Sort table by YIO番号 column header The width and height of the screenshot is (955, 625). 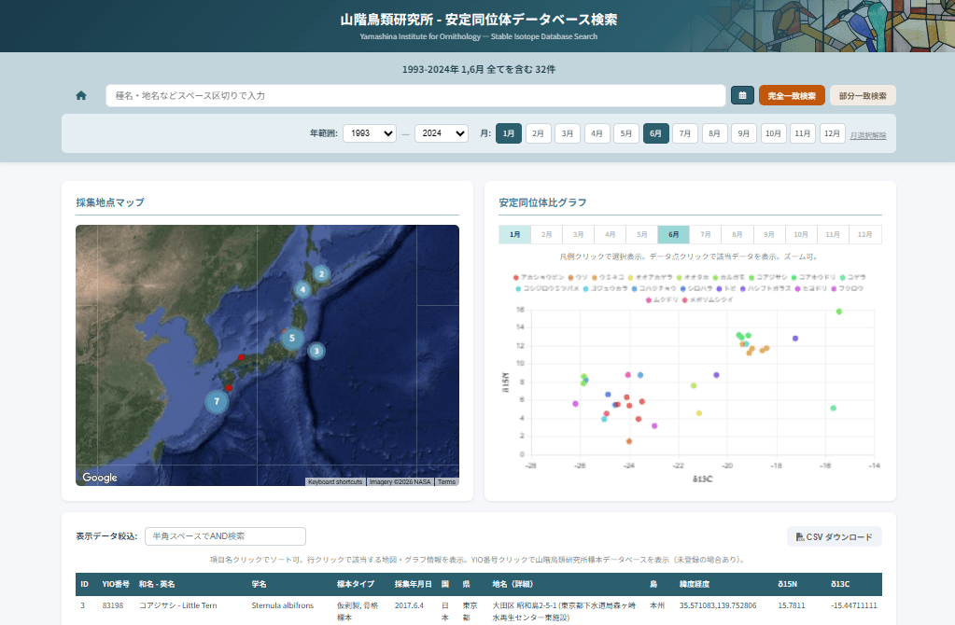(116, 584)
